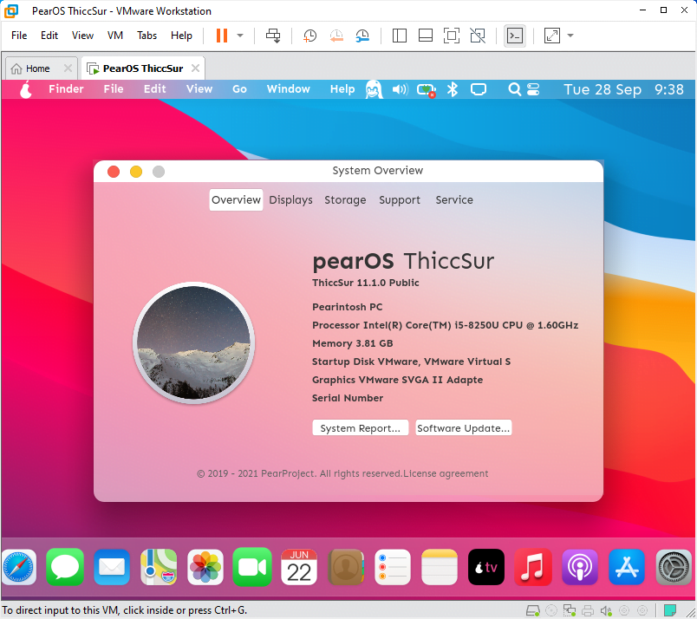
Task: Toggle the thumbnail bar in VMware
Action: tap(426, 36)
